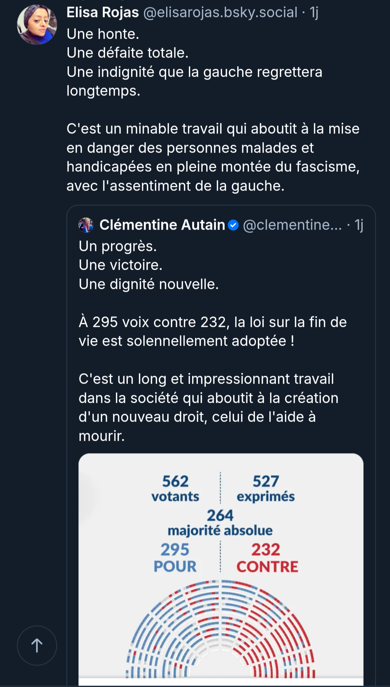The width and height of the screenshot is (390, 687).
Task: Tap the '295 POUR' figure in image
Action: (x=175, y=558)
